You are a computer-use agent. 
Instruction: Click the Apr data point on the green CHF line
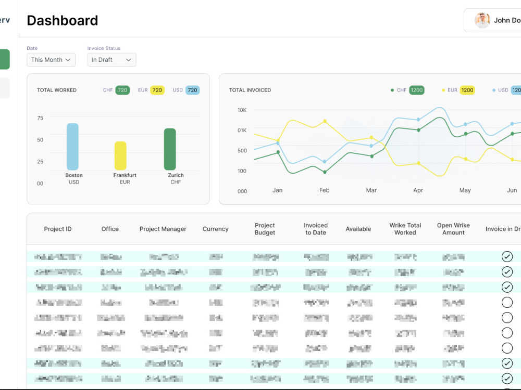pos(418,130)
